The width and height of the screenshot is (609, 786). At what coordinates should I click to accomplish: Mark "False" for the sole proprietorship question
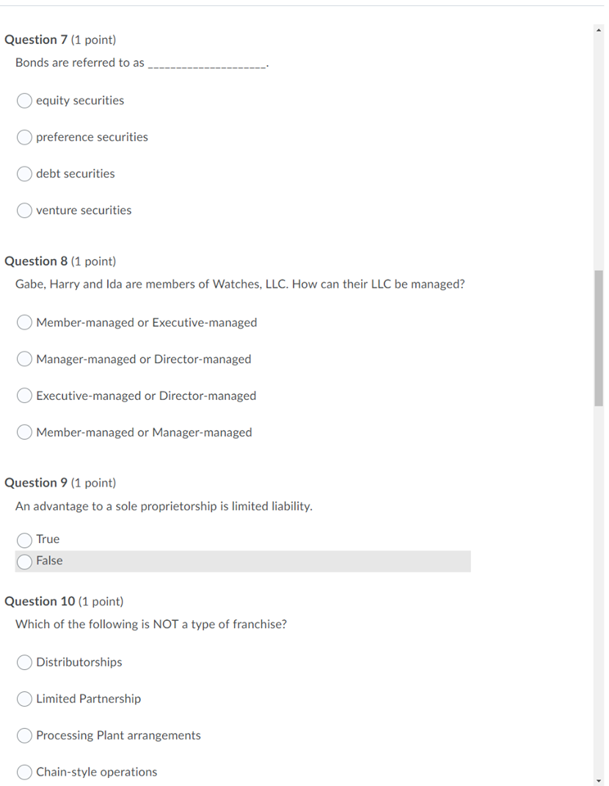point(23,561)
